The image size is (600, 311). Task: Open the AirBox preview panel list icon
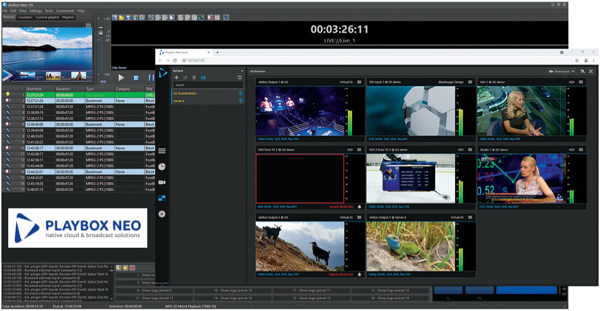coord(88,25)
